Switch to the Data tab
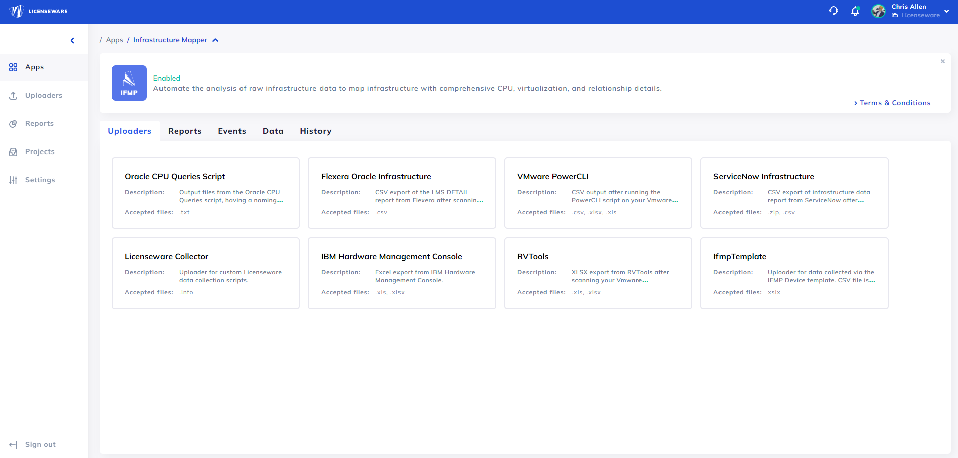 (273, 131)
